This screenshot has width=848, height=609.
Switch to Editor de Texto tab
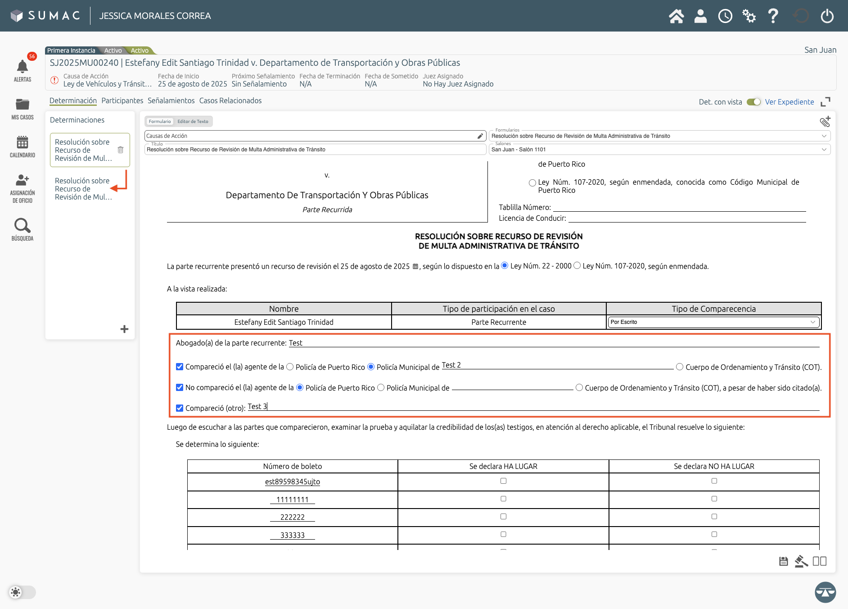(x=193, y=122)
